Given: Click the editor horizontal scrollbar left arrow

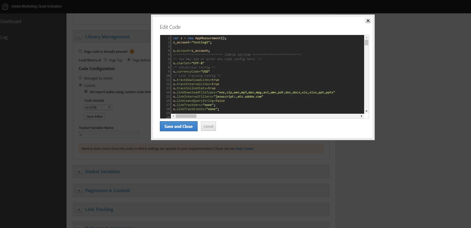Looking at the screenshot, I should [x=173, y=116].
